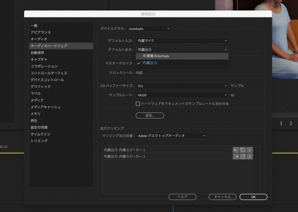Enable ハードウェアをドキュメントのサンプルレートに合わせる checkbox
The image size is (298, 212).
coord(138,104)
